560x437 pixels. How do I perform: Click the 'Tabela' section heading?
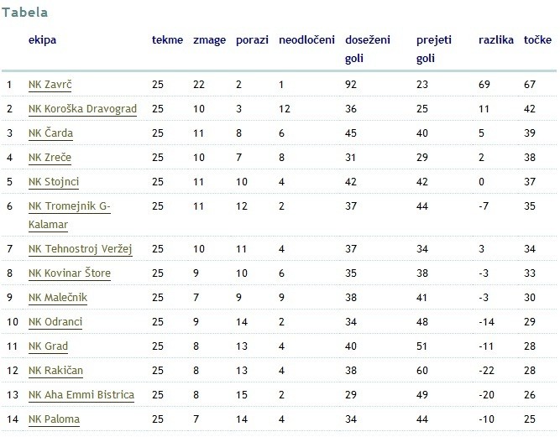pyautogui.click(x=24, y=13)
